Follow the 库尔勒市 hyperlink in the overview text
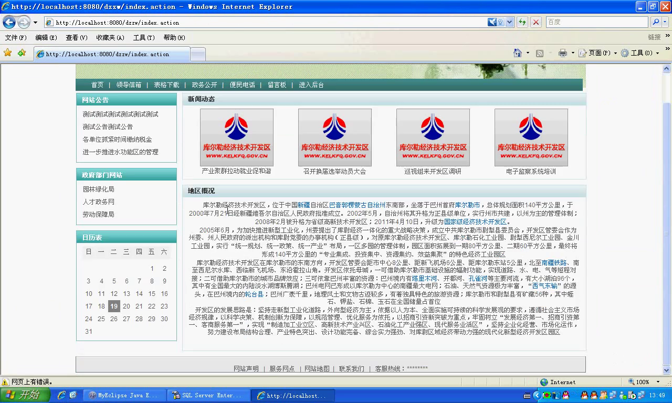Screen dimensions: 672x403 coord(467,205)
